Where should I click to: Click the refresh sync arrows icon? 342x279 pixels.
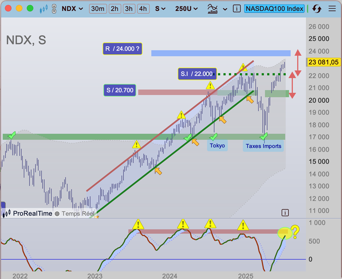[317, 9]
